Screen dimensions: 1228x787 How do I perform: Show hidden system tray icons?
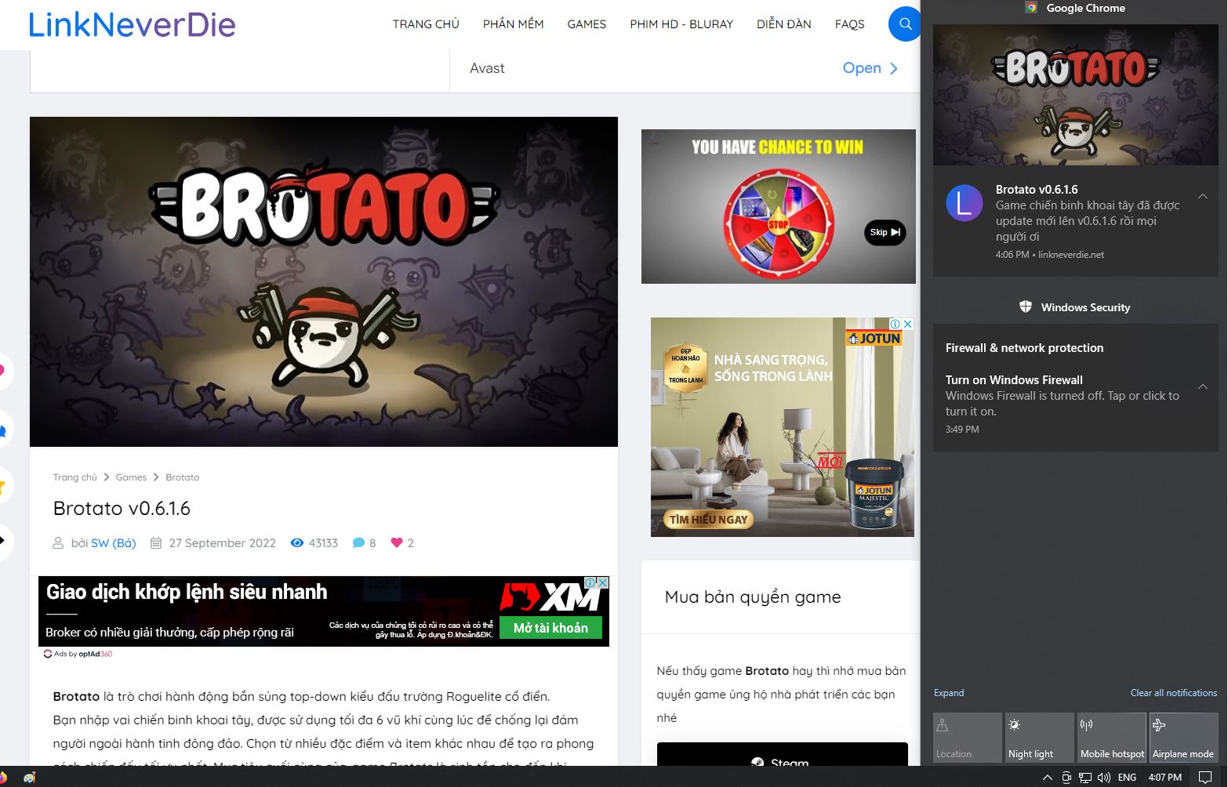click(x=1047, y=778)
